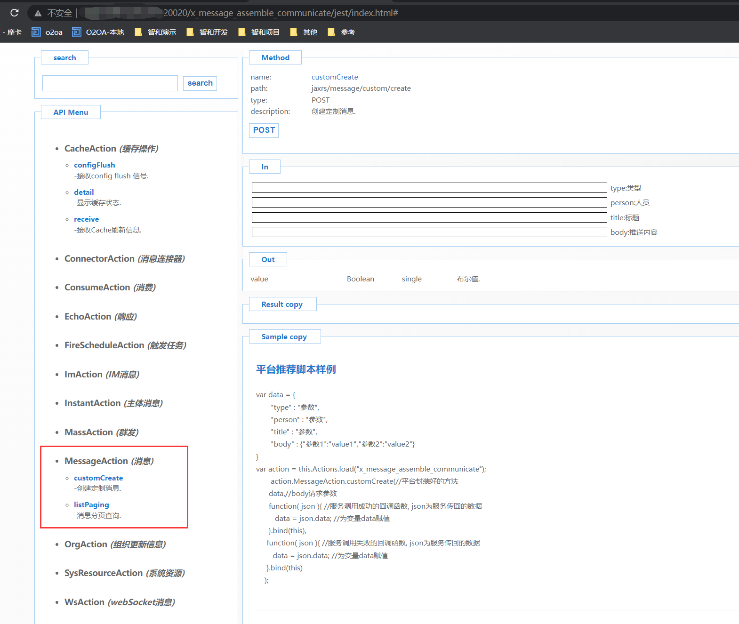Click the API Menu panel title

coord(71,112)
